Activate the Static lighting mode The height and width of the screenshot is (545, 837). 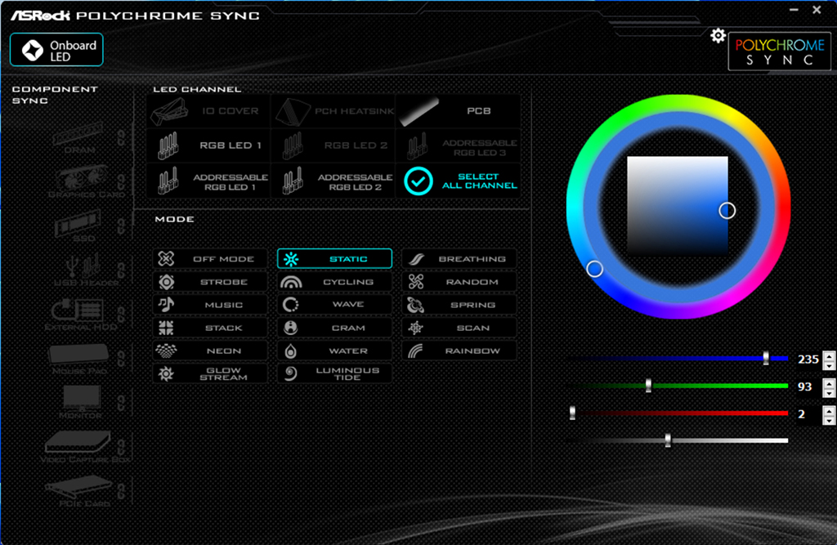pyautogui.click(x=334, y=259)
